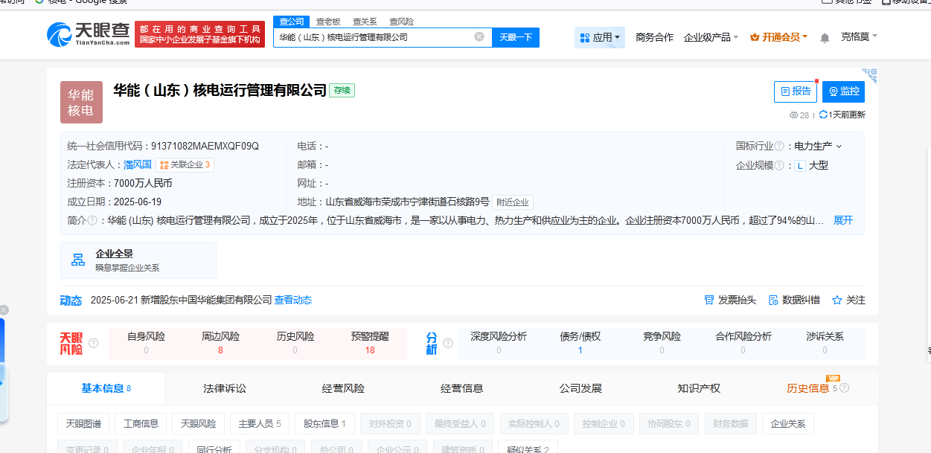Open the 开通会员 membership dropdown
The width and height of the screenshot is (931, 453).
[x=778, y=37]
